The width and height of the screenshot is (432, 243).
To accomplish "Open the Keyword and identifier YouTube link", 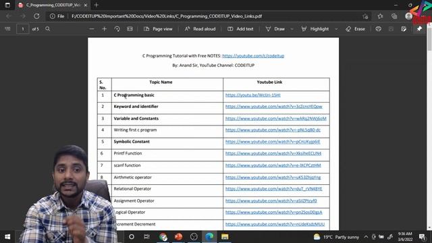I will [x=273, y=107].
